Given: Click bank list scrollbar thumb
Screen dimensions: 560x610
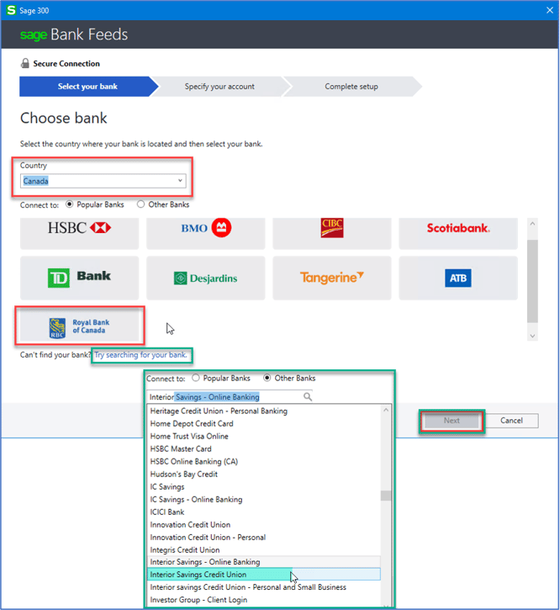Looking at the screenshot, I should (x=386, y=496).
